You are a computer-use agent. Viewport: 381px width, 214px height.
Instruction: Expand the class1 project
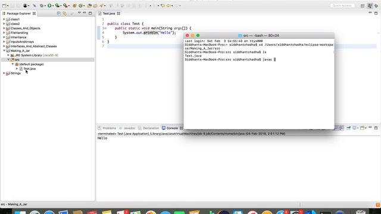[x=4, y=19]
